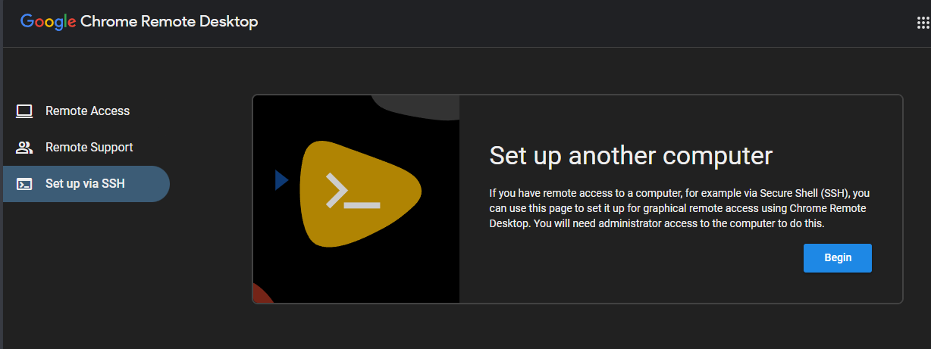Select the Set up via SSH tab

[x=86, y=184]
